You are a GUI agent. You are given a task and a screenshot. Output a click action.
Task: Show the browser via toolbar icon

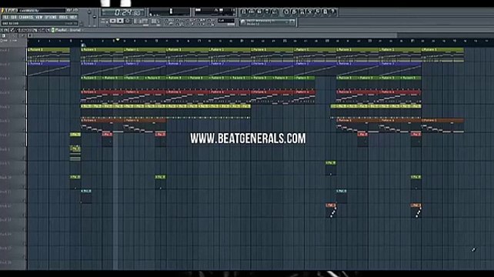pos(267,12)
